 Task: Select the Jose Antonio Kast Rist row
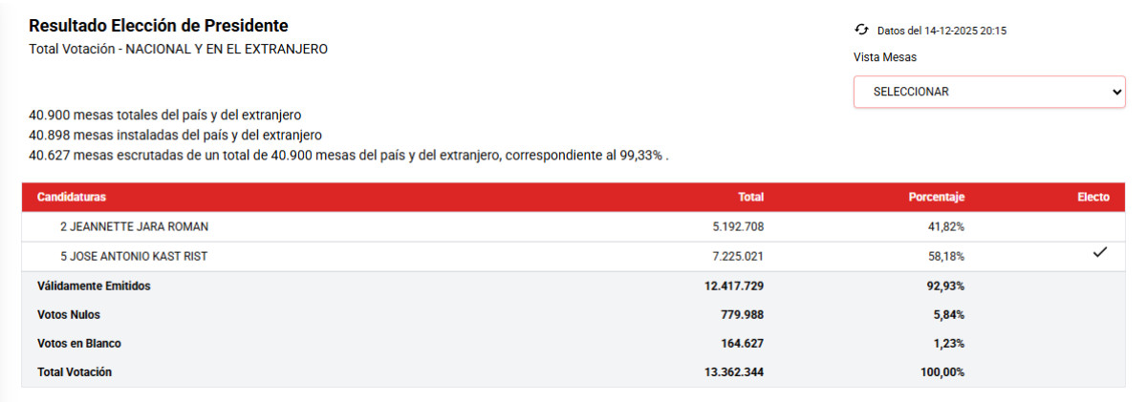134,256
